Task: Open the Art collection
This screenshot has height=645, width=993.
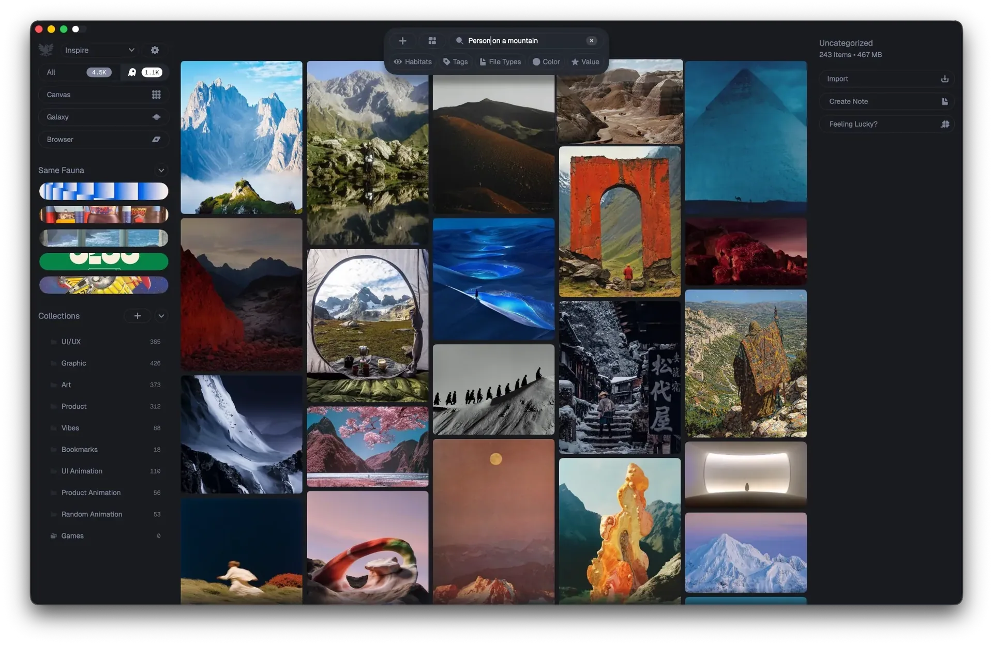Action: point(103,385)
